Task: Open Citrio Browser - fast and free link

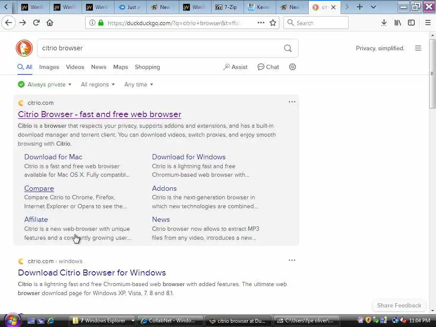Action: click(100, 114)
